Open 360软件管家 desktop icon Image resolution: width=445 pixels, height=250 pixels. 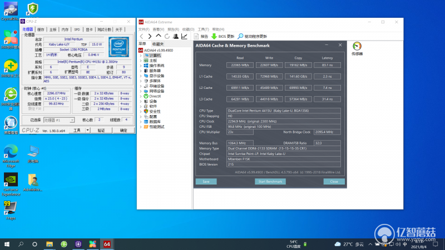10,39
